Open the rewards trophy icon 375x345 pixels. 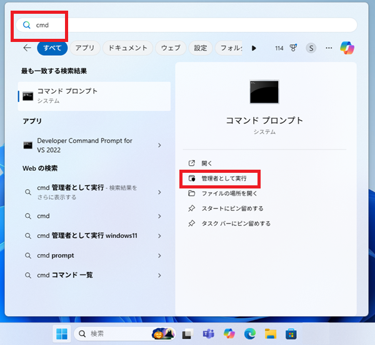coord(294,48)
